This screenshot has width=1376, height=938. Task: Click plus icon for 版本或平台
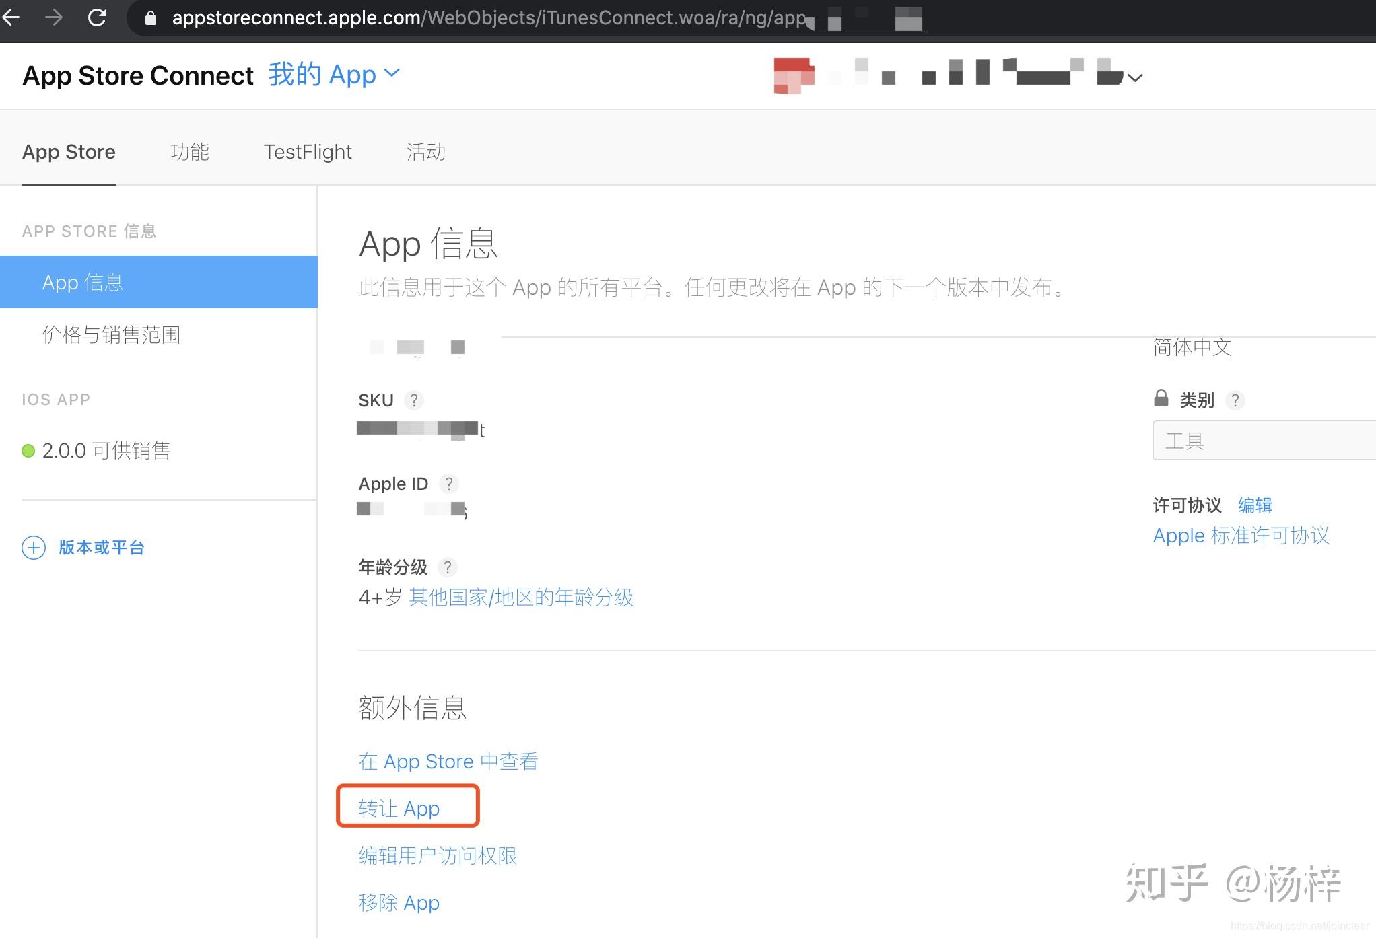click(x=34, y=548)
